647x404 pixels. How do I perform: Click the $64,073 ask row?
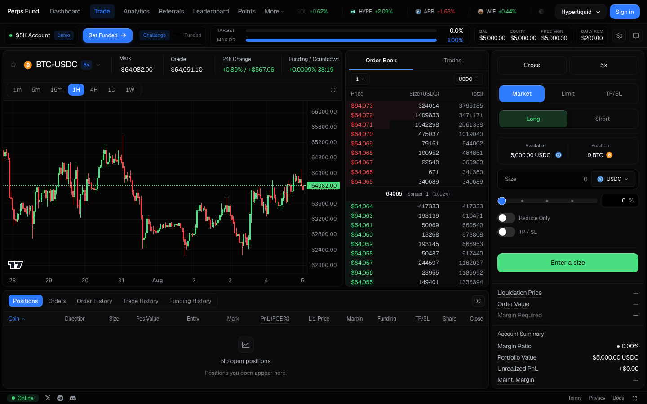pos(417,106)
